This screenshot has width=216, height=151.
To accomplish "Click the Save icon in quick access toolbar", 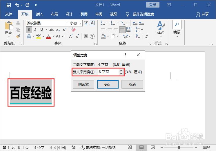I will (x=8, y=5).
